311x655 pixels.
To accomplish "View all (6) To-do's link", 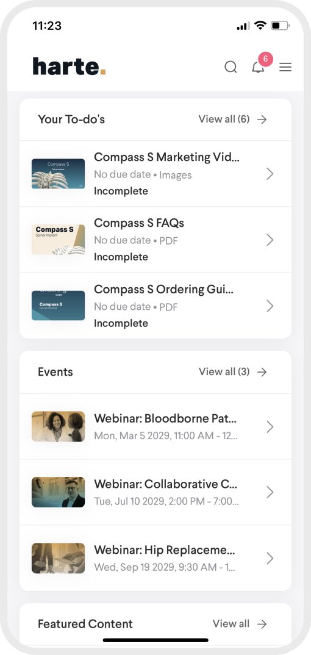I will coord(224,119).
